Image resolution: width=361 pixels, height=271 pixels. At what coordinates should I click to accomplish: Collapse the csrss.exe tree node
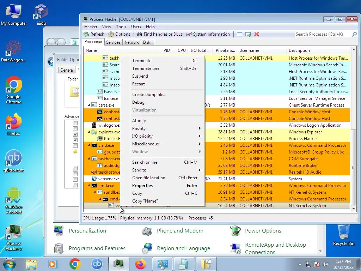tap(89, 105)
